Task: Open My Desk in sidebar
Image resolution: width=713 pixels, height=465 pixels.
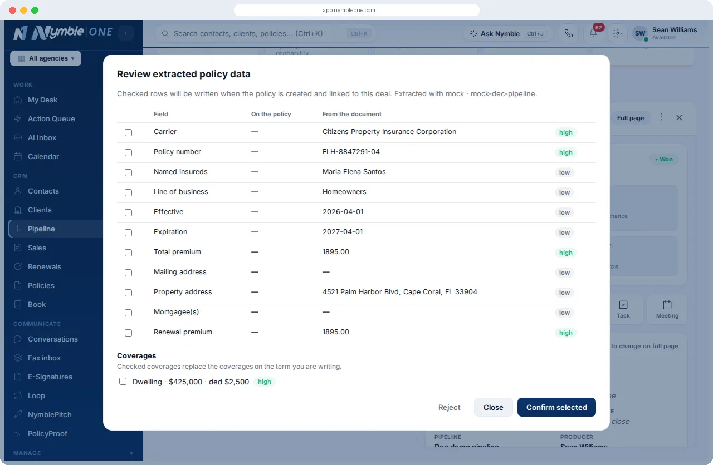Action: (x=43, y=100)
